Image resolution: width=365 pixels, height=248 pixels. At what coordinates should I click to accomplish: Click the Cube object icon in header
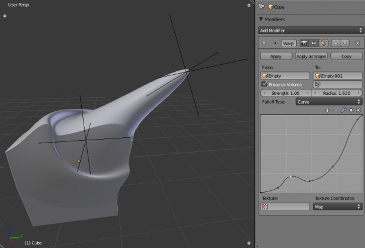point(271,6)
